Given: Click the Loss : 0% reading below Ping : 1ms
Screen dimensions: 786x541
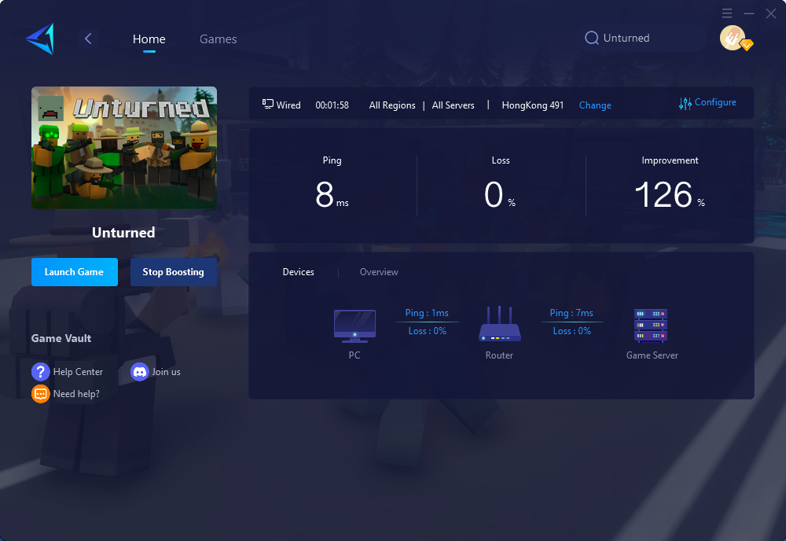Looking at the screenshot, I should click(427, 331).
